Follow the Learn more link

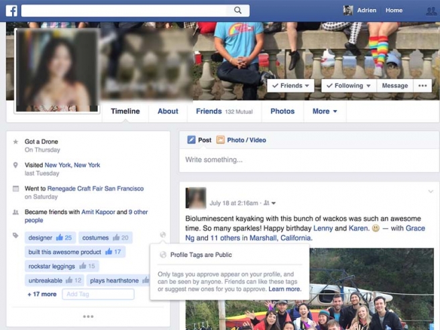(284, 289)
